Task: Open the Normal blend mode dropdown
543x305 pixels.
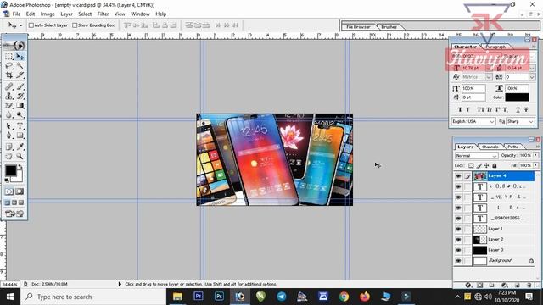Action: 477,156
